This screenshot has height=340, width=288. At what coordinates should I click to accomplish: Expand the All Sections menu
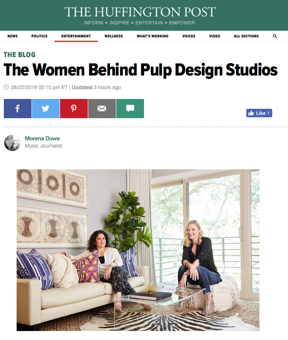click(x=246, y=36)
